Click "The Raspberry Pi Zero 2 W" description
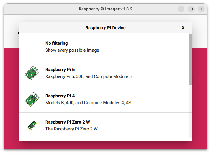This screenshot has height=154, width=211. (71, 129)
